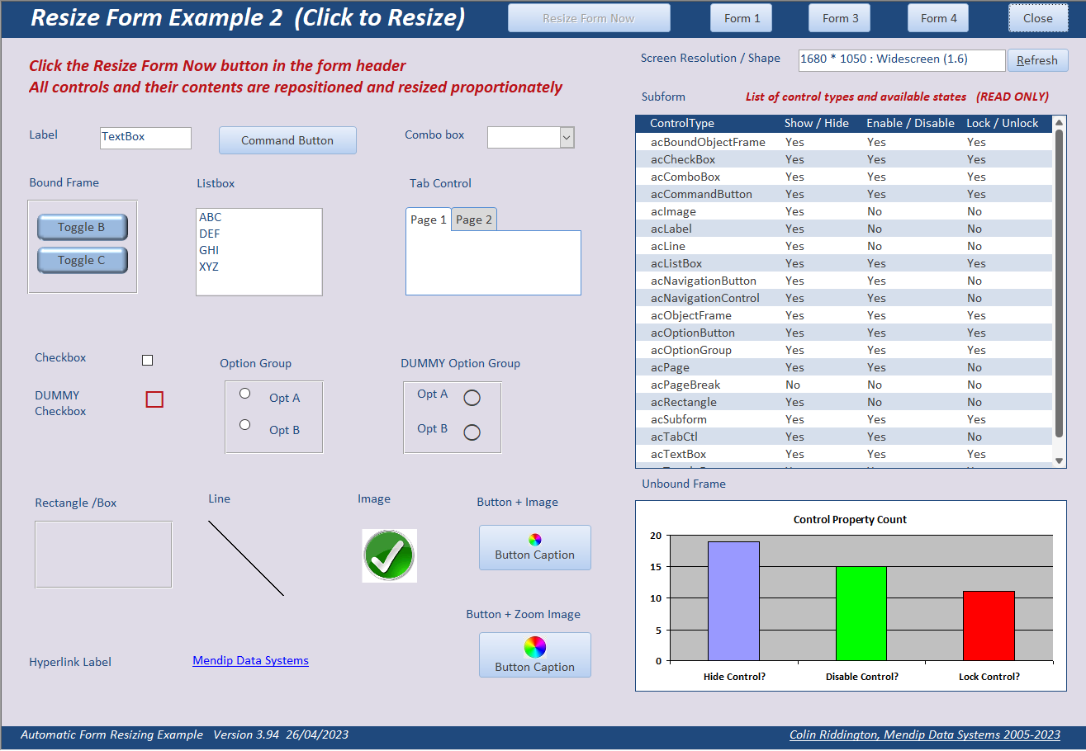The image size is (1086, 751).
Task: Close the form with the Close button
Action: [x=1038, y=18]
